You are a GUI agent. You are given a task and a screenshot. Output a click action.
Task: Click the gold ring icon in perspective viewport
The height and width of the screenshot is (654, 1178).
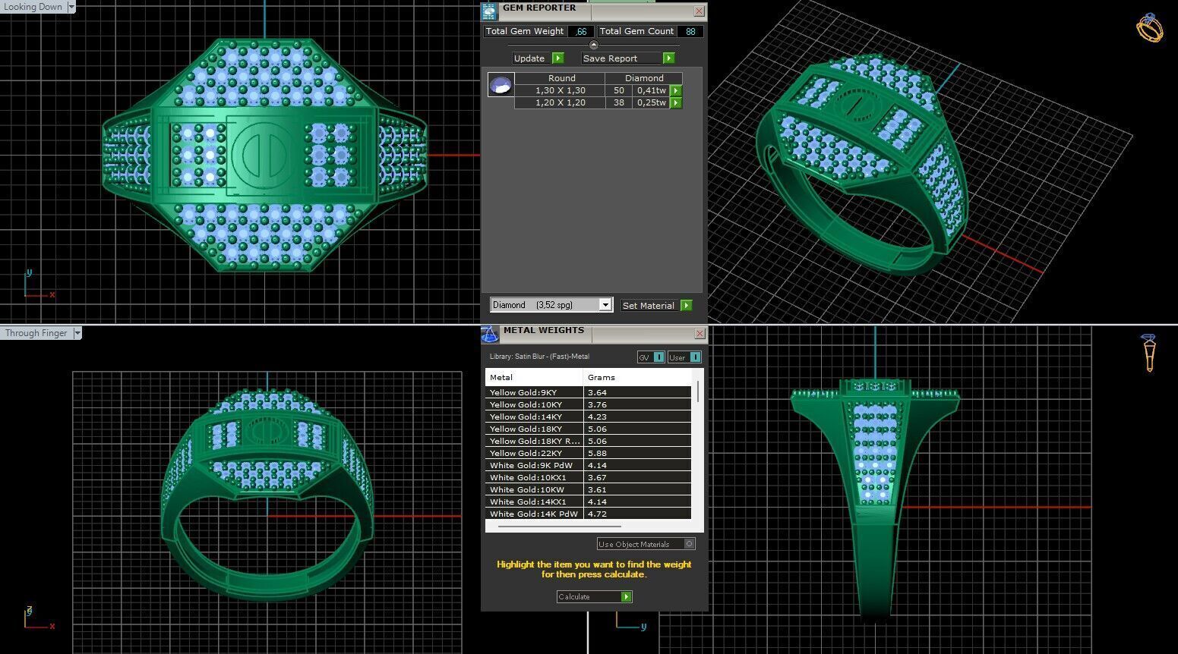coord(1149,28)
